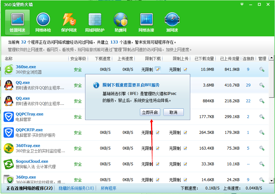Screen dimensions: 275x194
Task: Click 360se.exe browser program icon
Action: 9,69
